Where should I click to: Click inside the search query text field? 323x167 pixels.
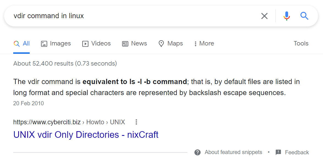click(x=132, y=16)
